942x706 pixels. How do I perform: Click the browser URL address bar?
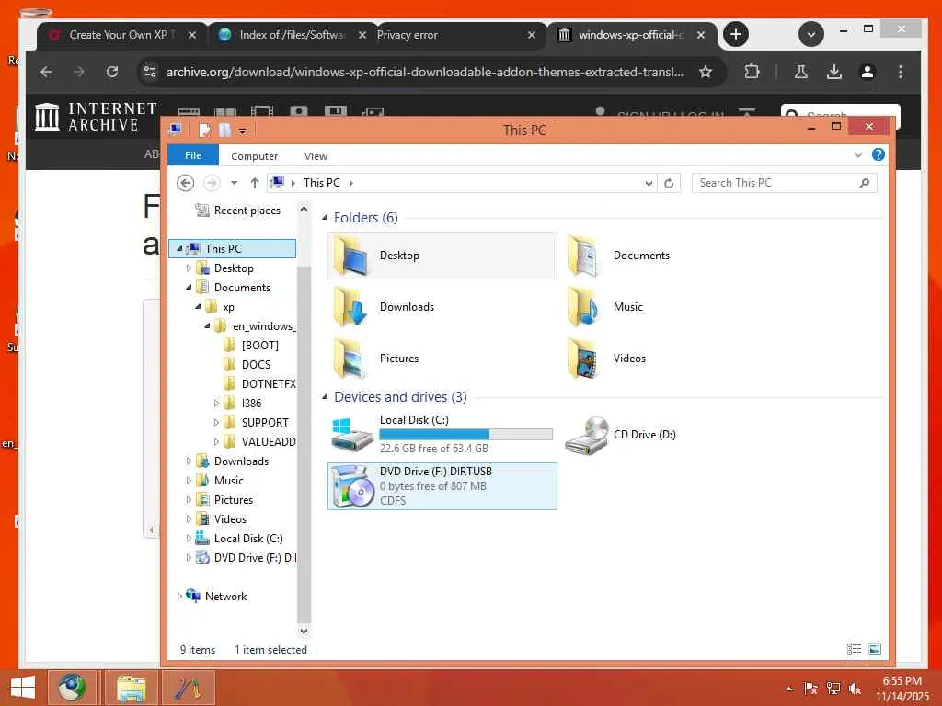click(x=424, y=72)
